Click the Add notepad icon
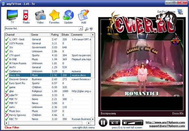The width and height of the screenshot is (189, 131). click(x=84, y=15)
